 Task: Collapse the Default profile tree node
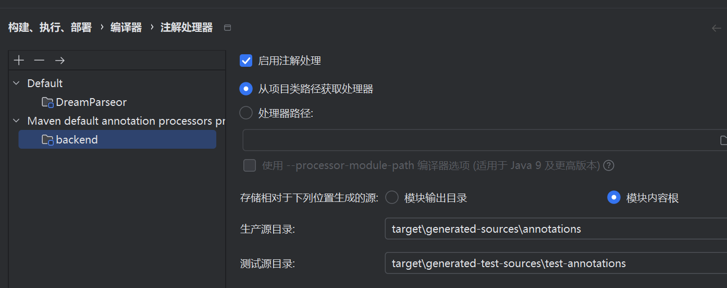click(16, 83)
